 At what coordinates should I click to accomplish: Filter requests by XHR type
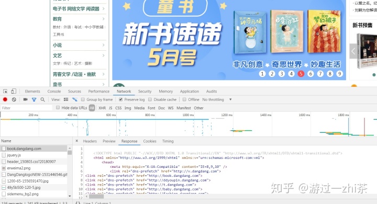pyautogui.click(x=102, y=108)
